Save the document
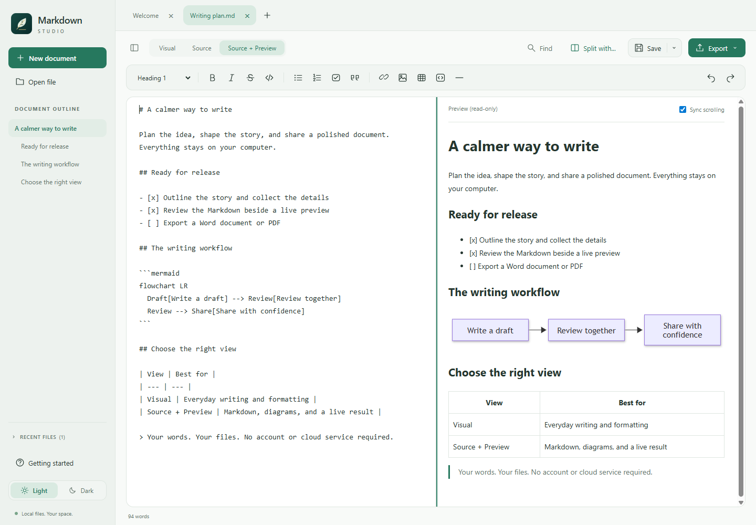The image size is (756, 525). coord(648,48)
